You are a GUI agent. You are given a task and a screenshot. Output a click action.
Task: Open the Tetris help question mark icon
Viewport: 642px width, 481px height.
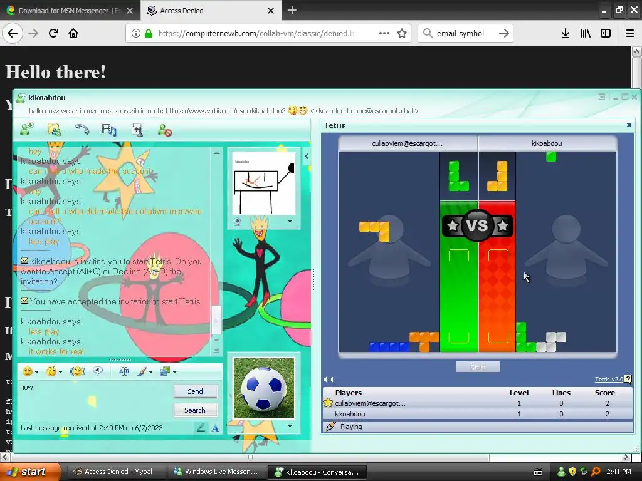click(628, 380)
